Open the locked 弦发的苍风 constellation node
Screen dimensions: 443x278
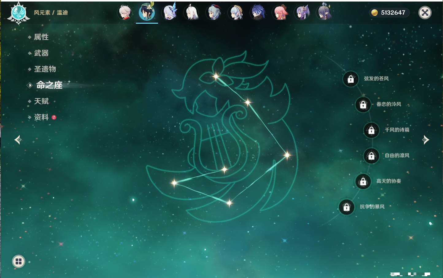click(351, 79)
